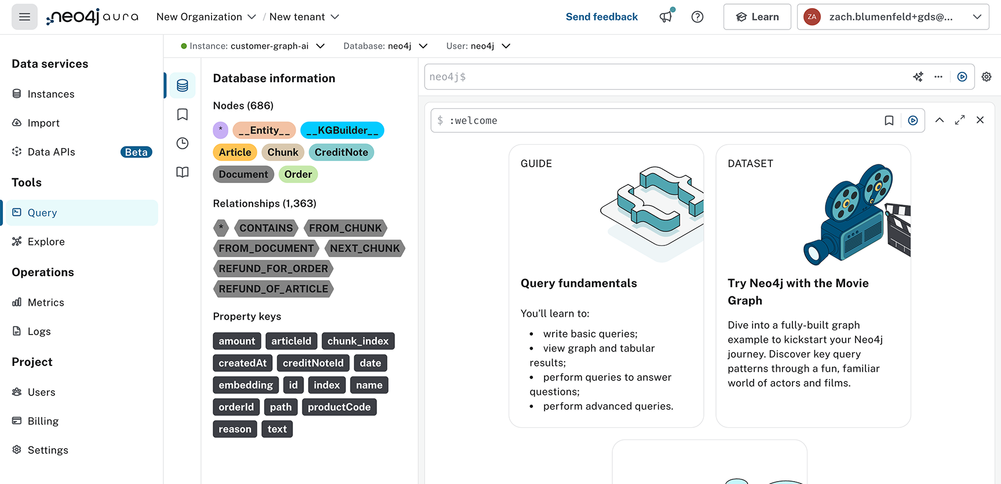Select the __Entity__ node label

(264, 130)
